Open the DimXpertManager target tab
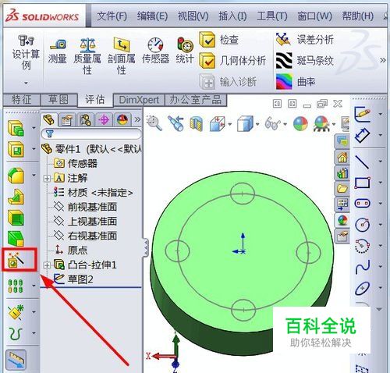 pos(104,120)
